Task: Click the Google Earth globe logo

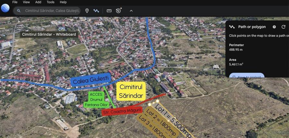Action: pos(5,8)
